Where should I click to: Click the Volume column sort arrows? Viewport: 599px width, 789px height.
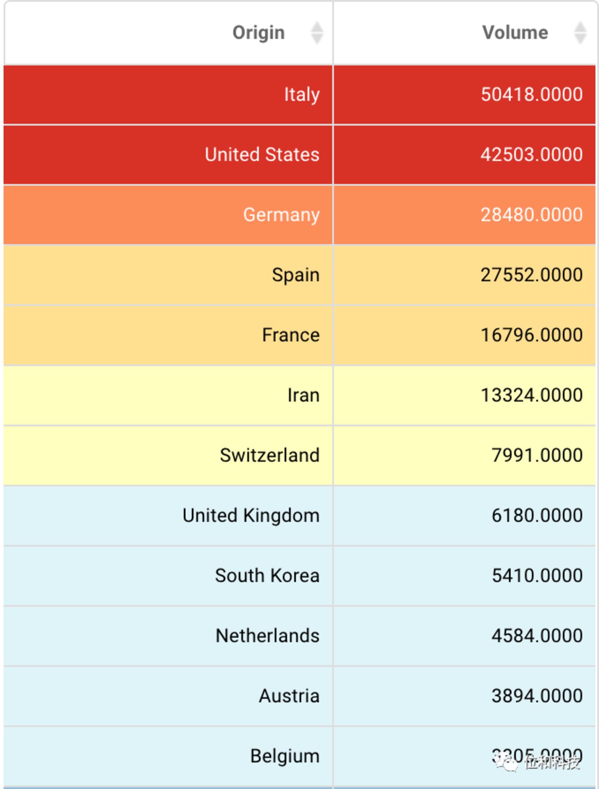point(580,33)
